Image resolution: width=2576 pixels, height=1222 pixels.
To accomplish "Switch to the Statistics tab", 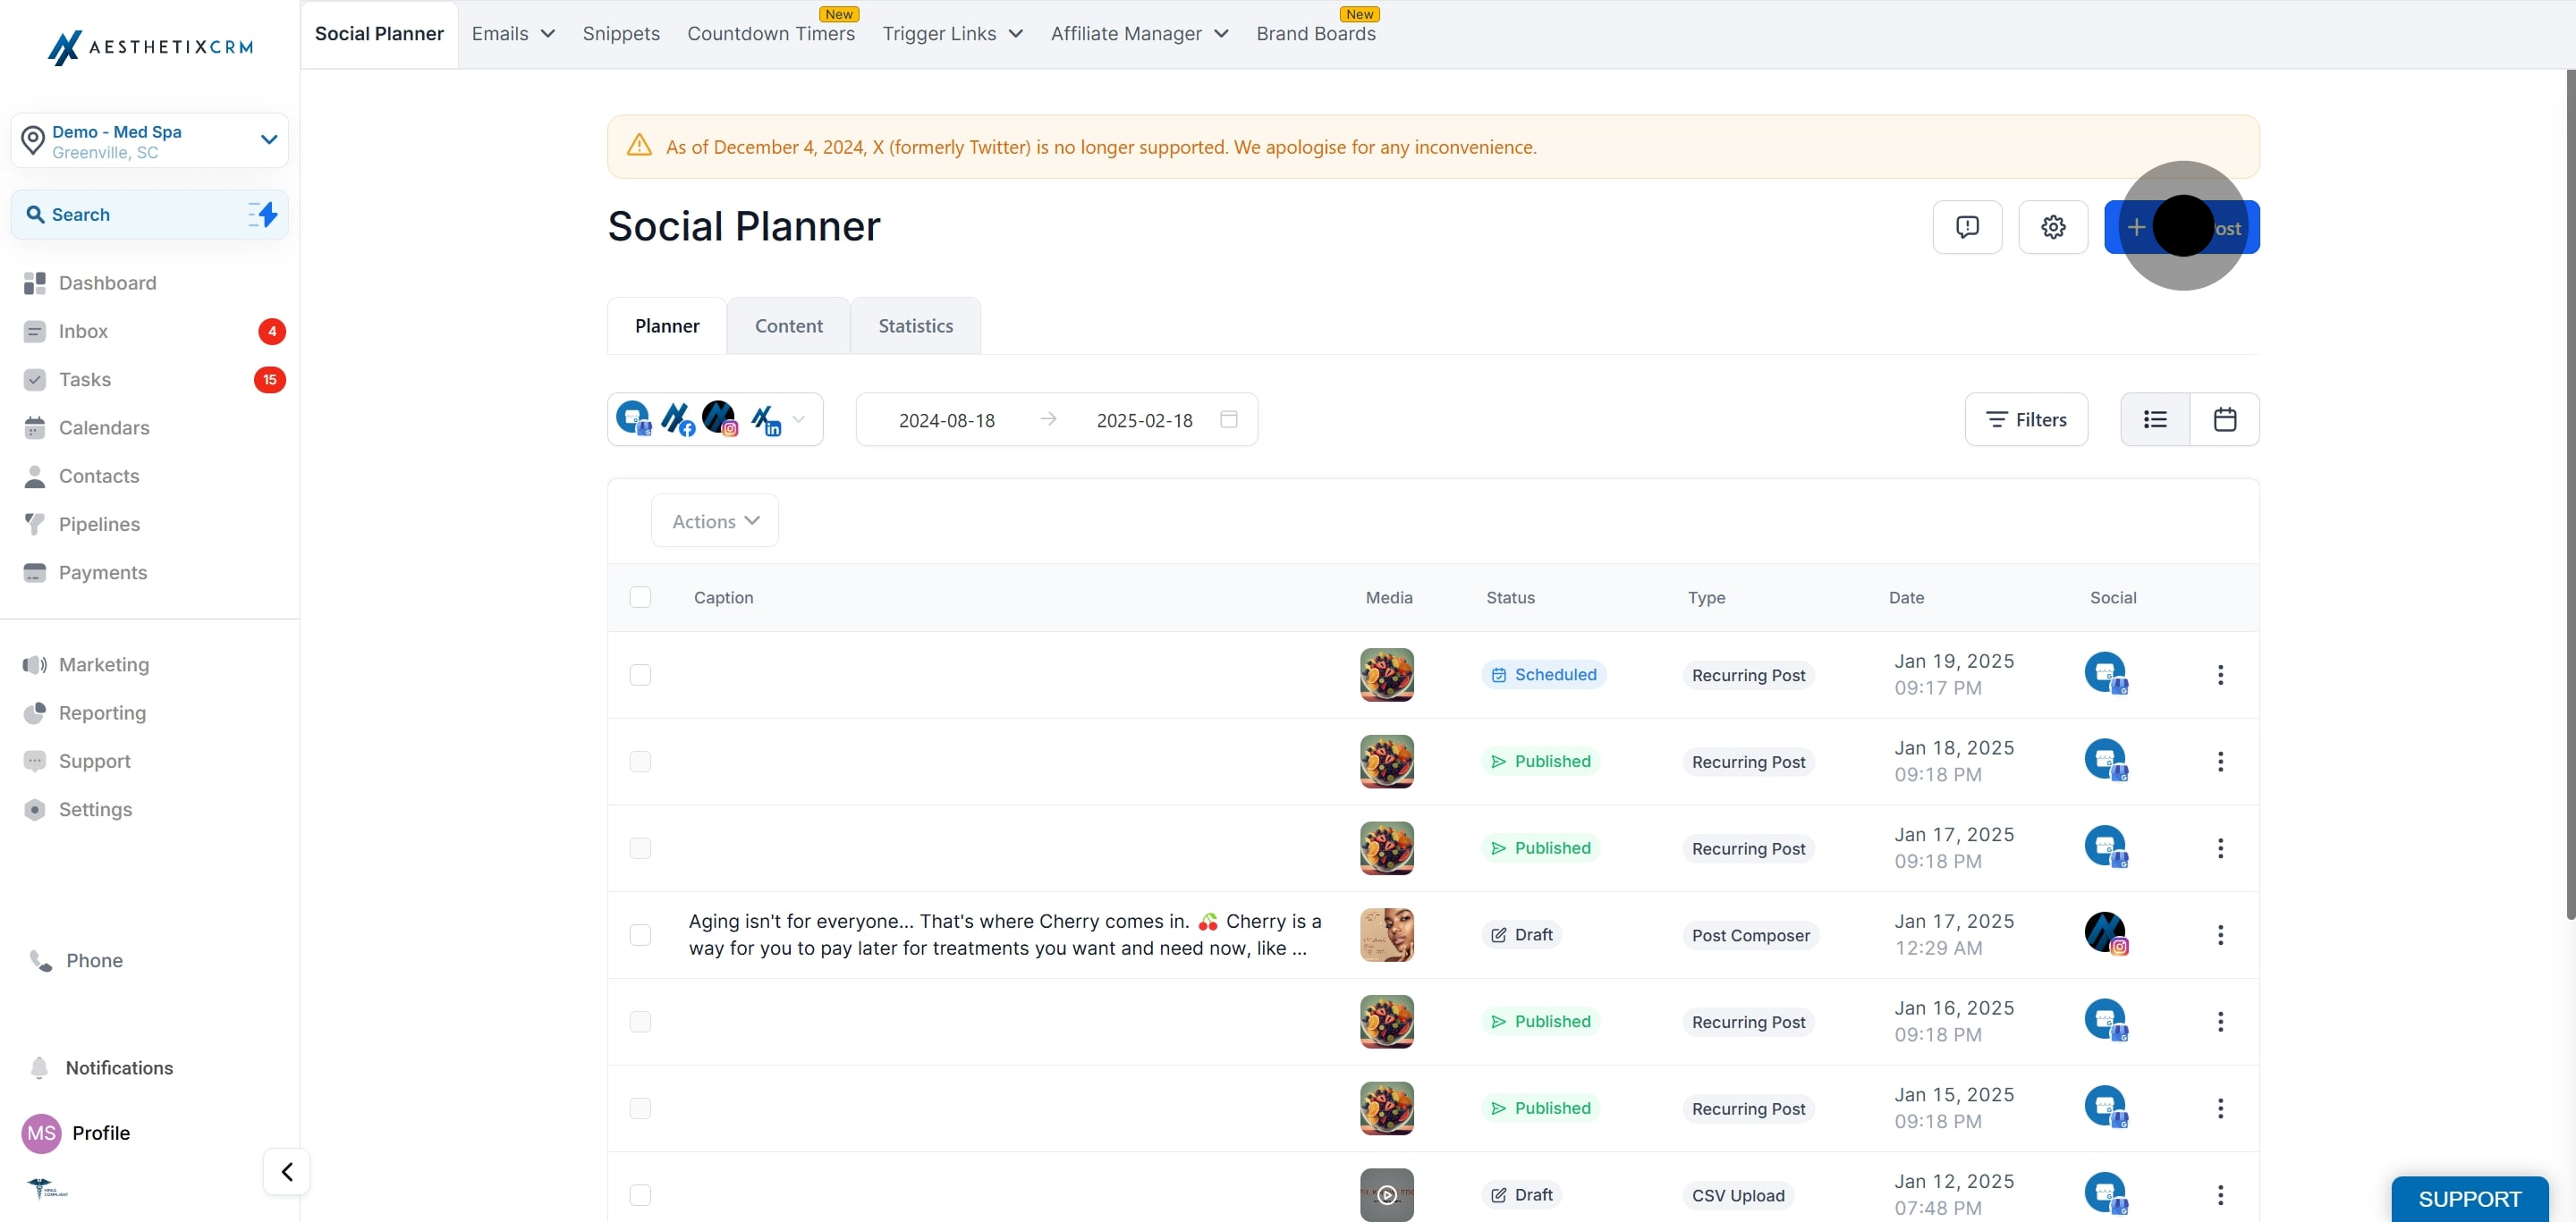I will coord(915,325).
